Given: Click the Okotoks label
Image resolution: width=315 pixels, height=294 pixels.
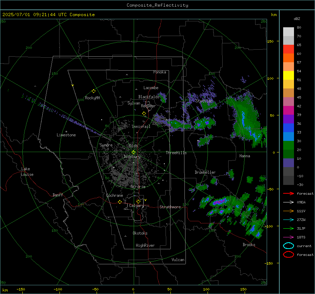Looking at the screenshot, I should [x=140, y=233].
